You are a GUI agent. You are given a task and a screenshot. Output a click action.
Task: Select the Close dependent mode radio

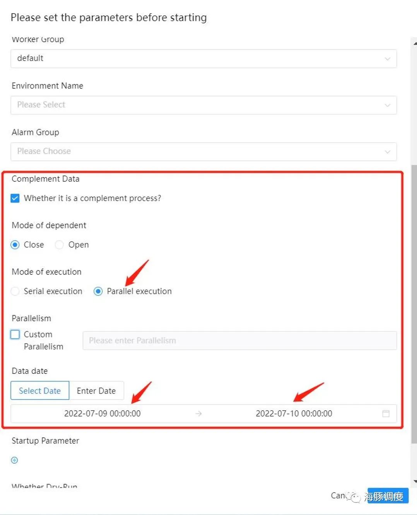[x=15, y=245]
